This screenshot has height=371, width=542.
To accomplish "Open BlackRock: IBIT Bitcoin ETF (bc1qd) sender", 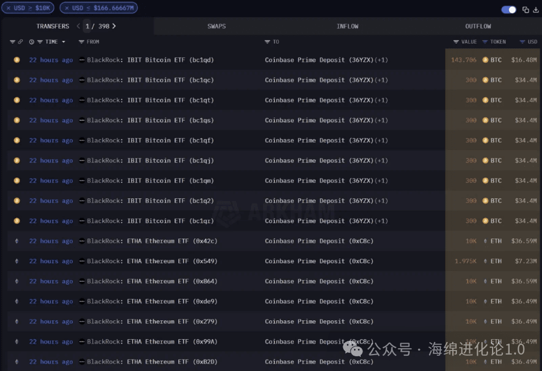I will (x=151, y=60).
